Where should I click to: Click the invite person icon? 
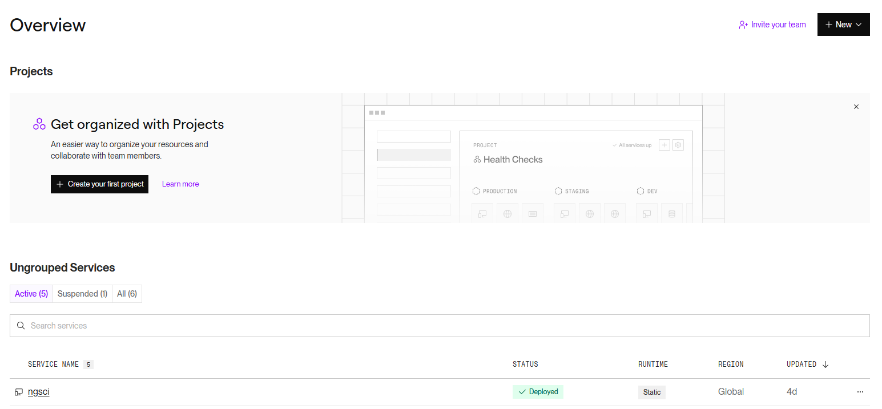coord(743,25)
